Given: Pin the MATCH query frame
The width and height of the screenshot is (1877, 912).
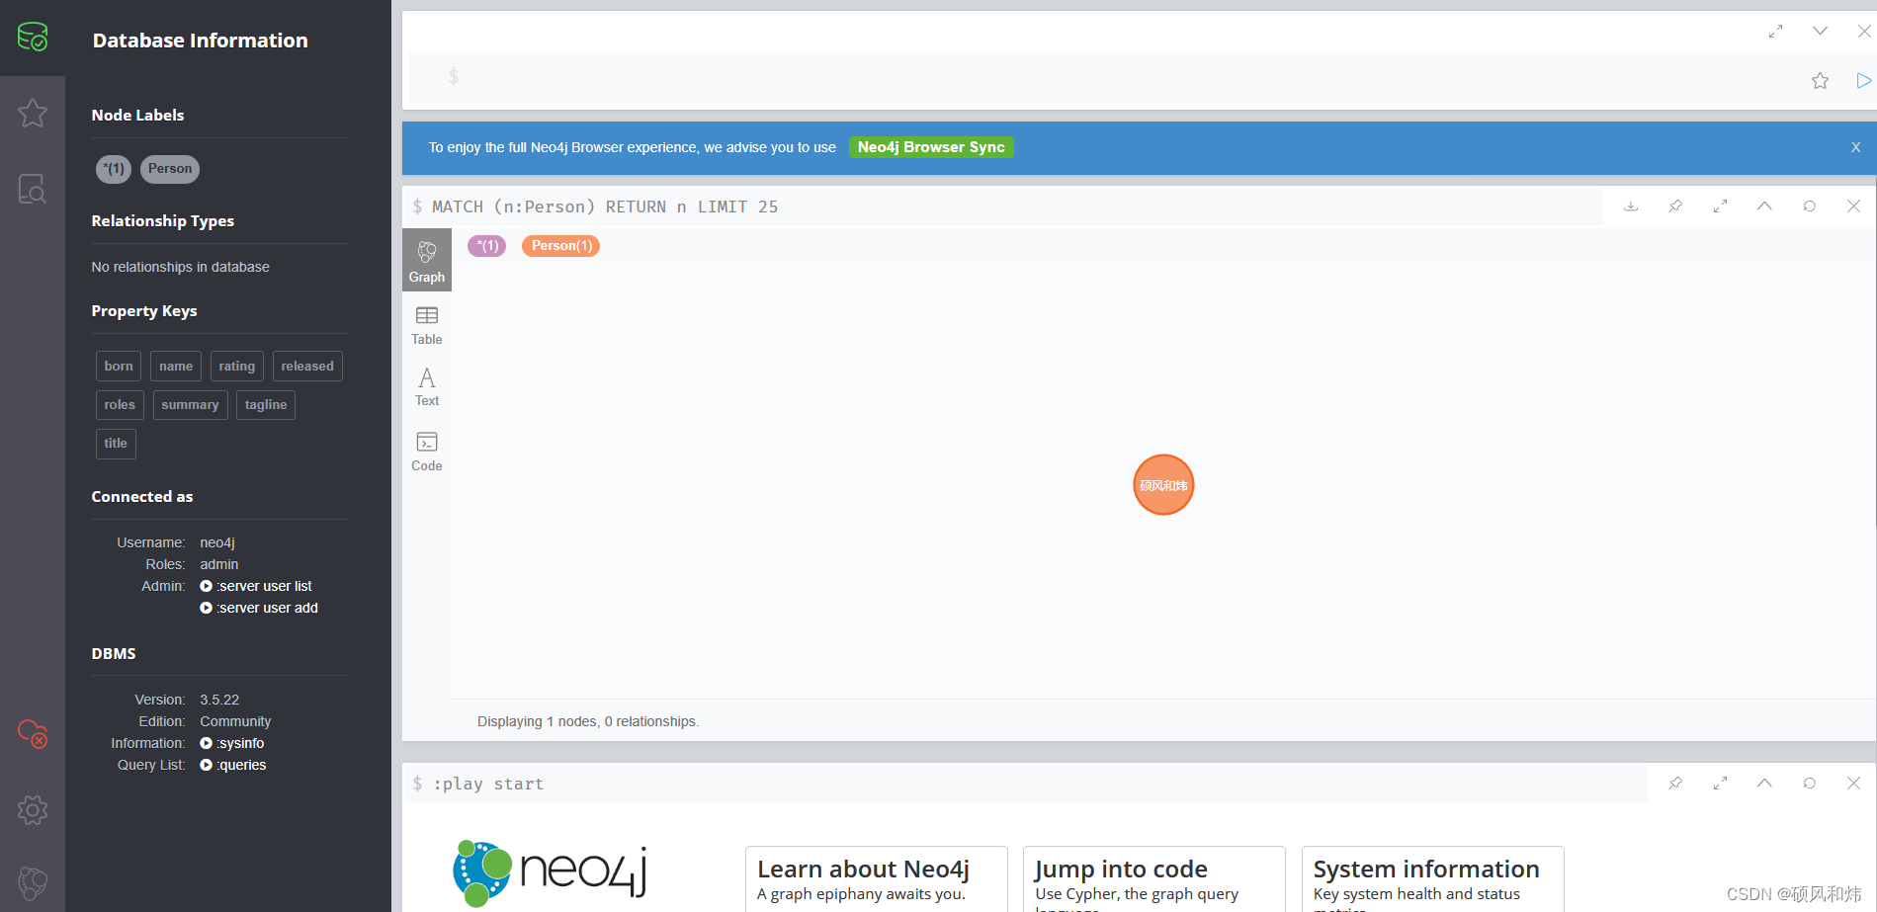Looking at the screenshot, I should 1675,207.
